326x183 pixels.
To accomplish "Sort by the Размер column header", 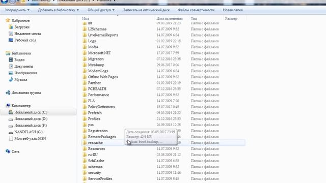I will tap(231, 18).
